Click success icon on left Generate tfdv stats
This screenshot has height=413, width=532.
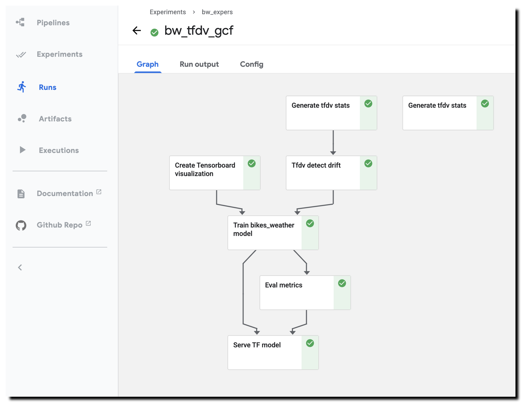pyautogui.click(x=368, y=103)
